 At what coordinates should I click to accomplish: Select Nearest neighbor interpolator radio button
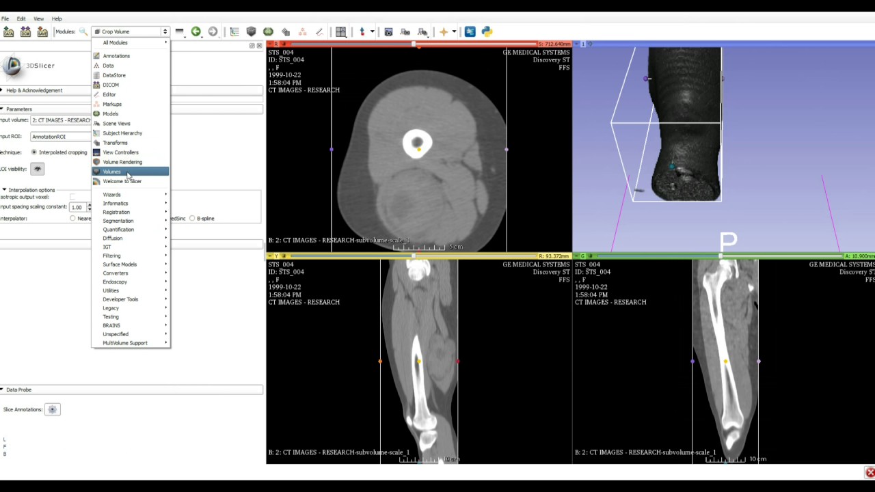[72, 219]
